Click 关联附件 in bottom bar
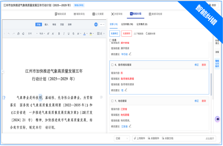The width and height of the screenshot is (223, 146). (153, 138)
